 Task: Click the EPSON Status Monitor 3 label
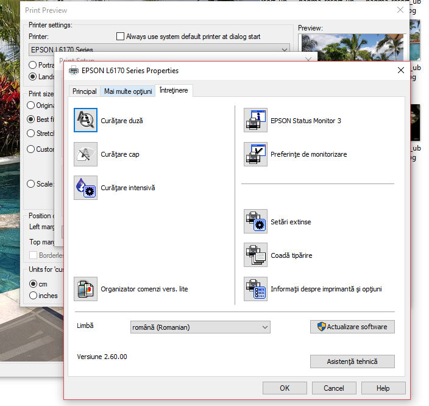pos(306,121)
